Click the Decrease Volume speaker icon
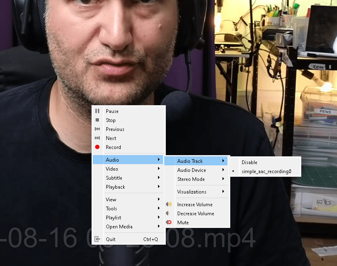The image size is (337, 266). [x=168, y=213]
